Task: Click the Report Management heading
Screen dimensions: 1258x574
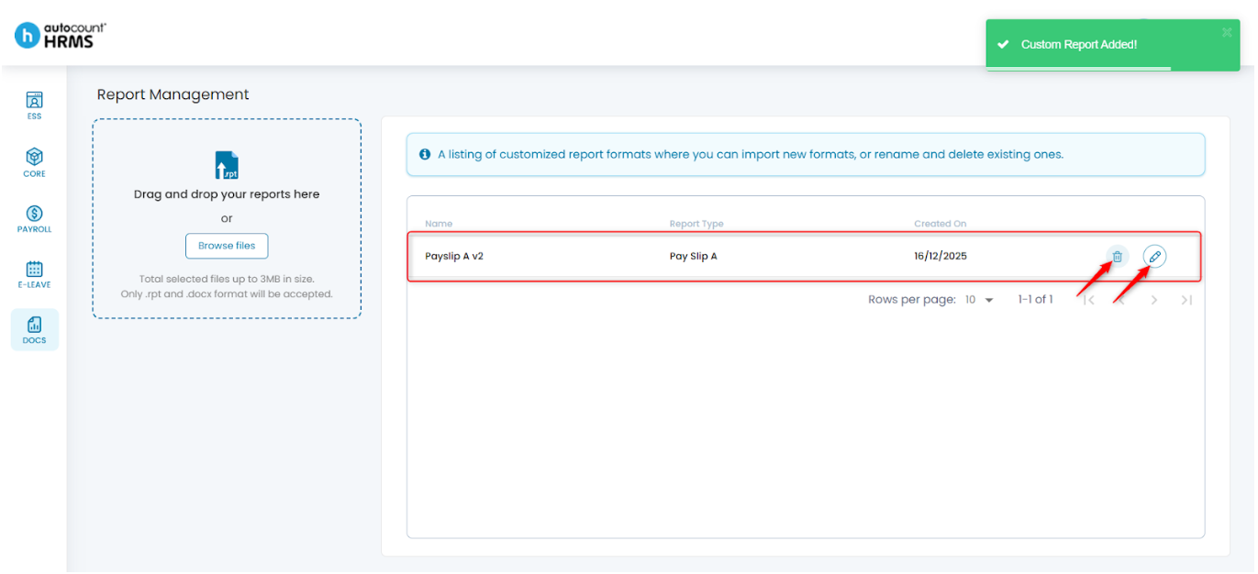Action: pyautogui.click(x=173, y=94)
